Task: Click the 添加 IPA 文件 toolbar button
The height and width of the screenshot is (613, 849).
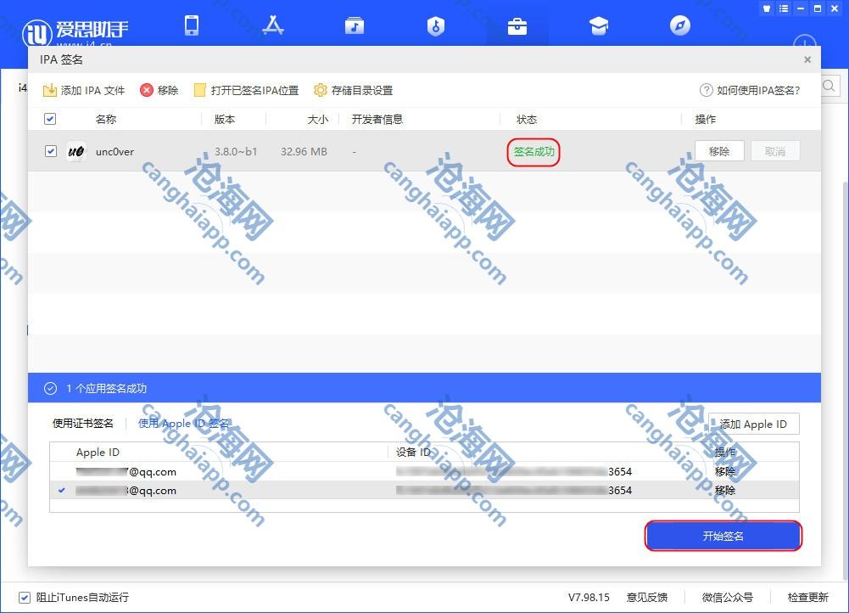Action: tap(84, 90)
